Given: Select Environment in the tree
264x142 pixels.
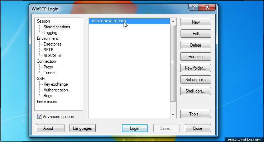Looking at the screenshot, I should click(x=47, y=38).
